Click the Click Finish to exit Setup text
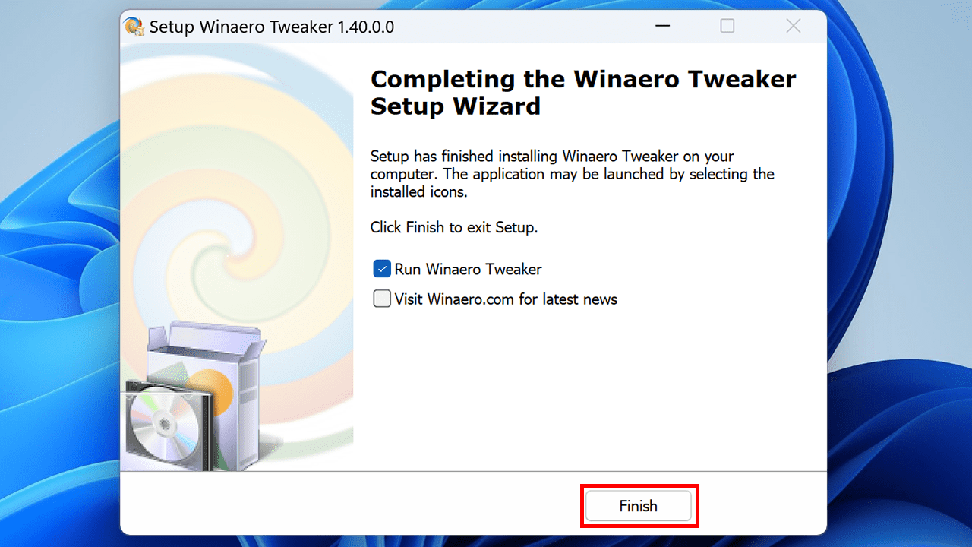Image resolution: width=972 pixels, height=547 pixels. [x=454, y=227]
